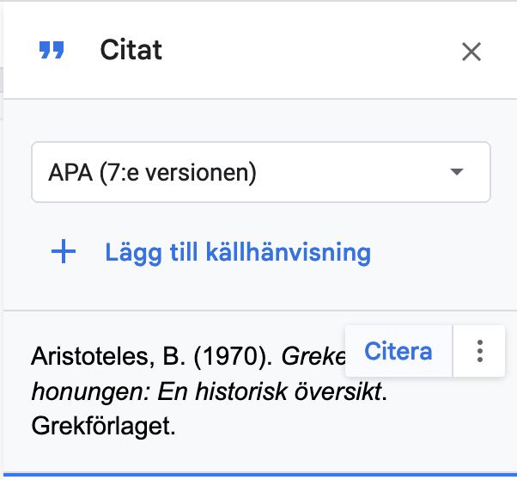Expand citation style list via arrow

(x=457, y=172)
